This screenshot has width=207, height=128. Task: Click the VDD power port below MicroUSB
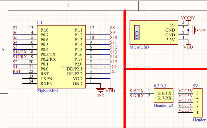pos(188,47)
